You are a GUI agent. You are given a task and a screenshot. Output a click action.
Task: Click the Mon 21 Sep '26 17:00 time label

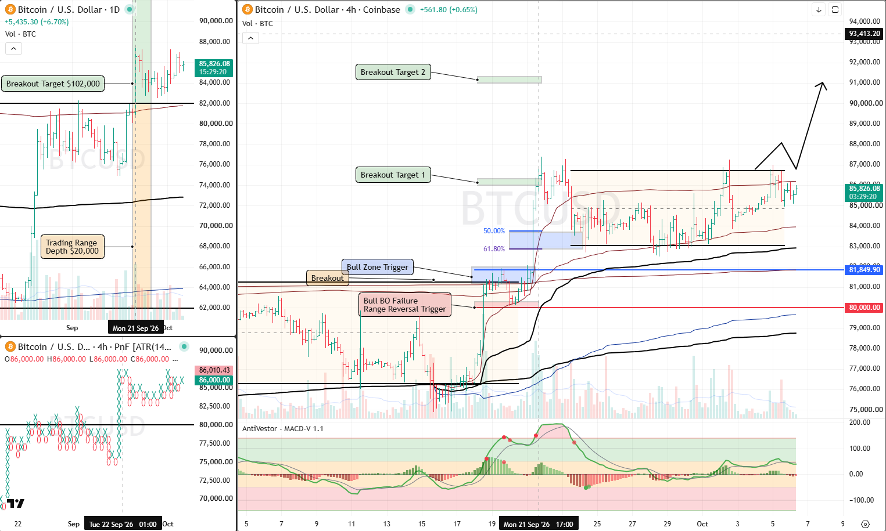(538, 524)
